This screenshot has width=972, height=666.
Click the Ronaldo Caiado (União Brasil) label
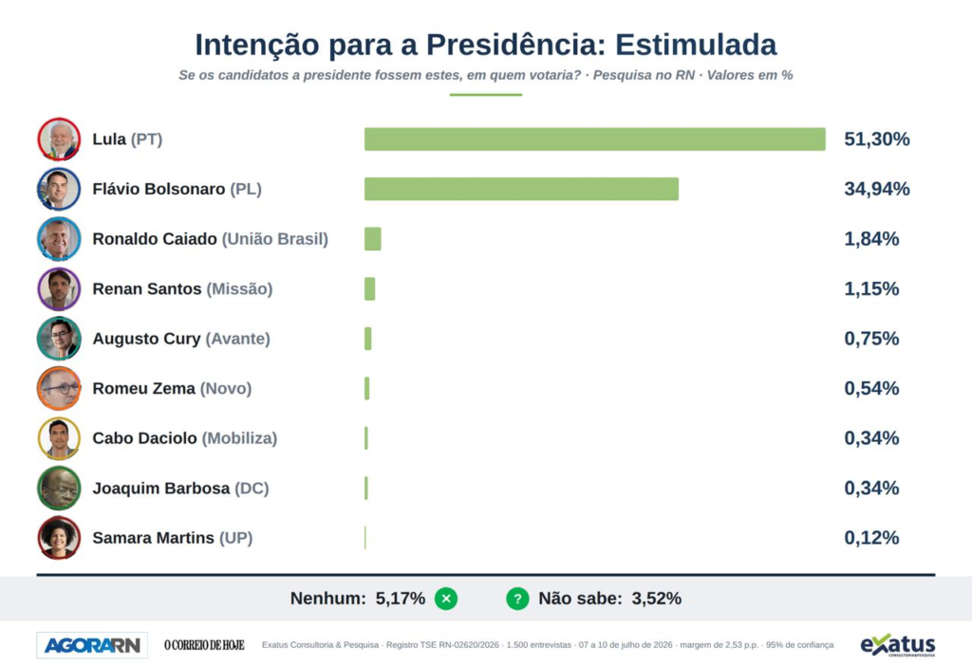tap(210, 239)
